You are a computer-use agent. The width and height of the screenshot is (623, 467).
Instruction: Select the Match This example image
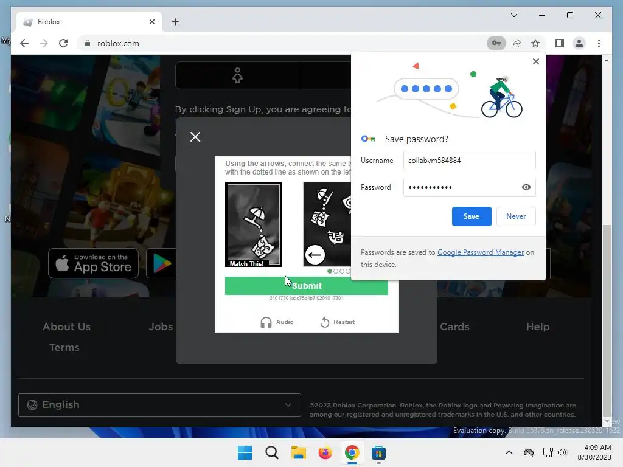[254, 224]
